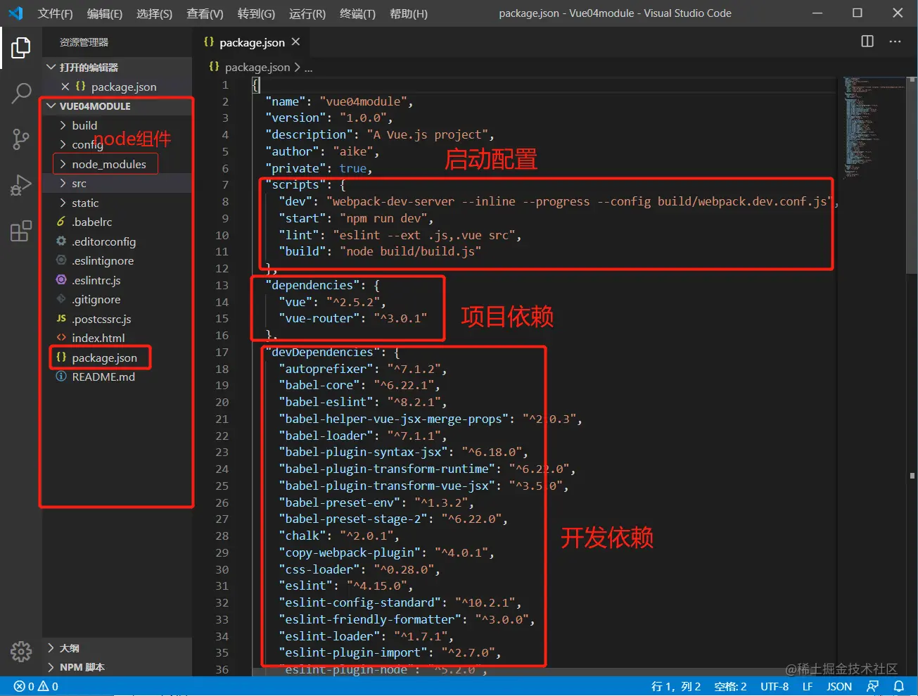Open the .editorconfig file
This screenshot has width=918, height=696.
(117, 241)
